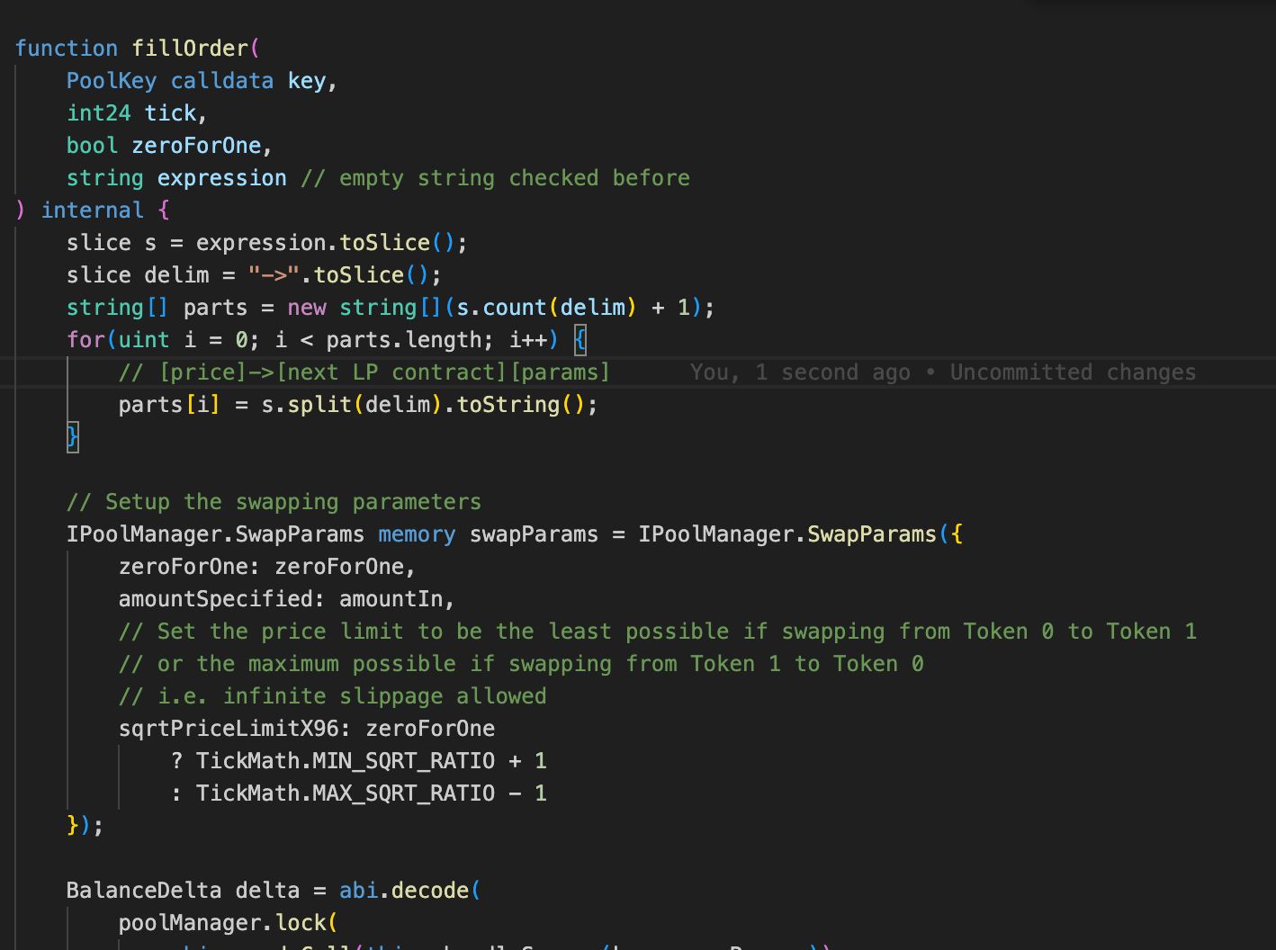Click the '[price]->[next LP contract][params]' comment

[x=364, y=372]
